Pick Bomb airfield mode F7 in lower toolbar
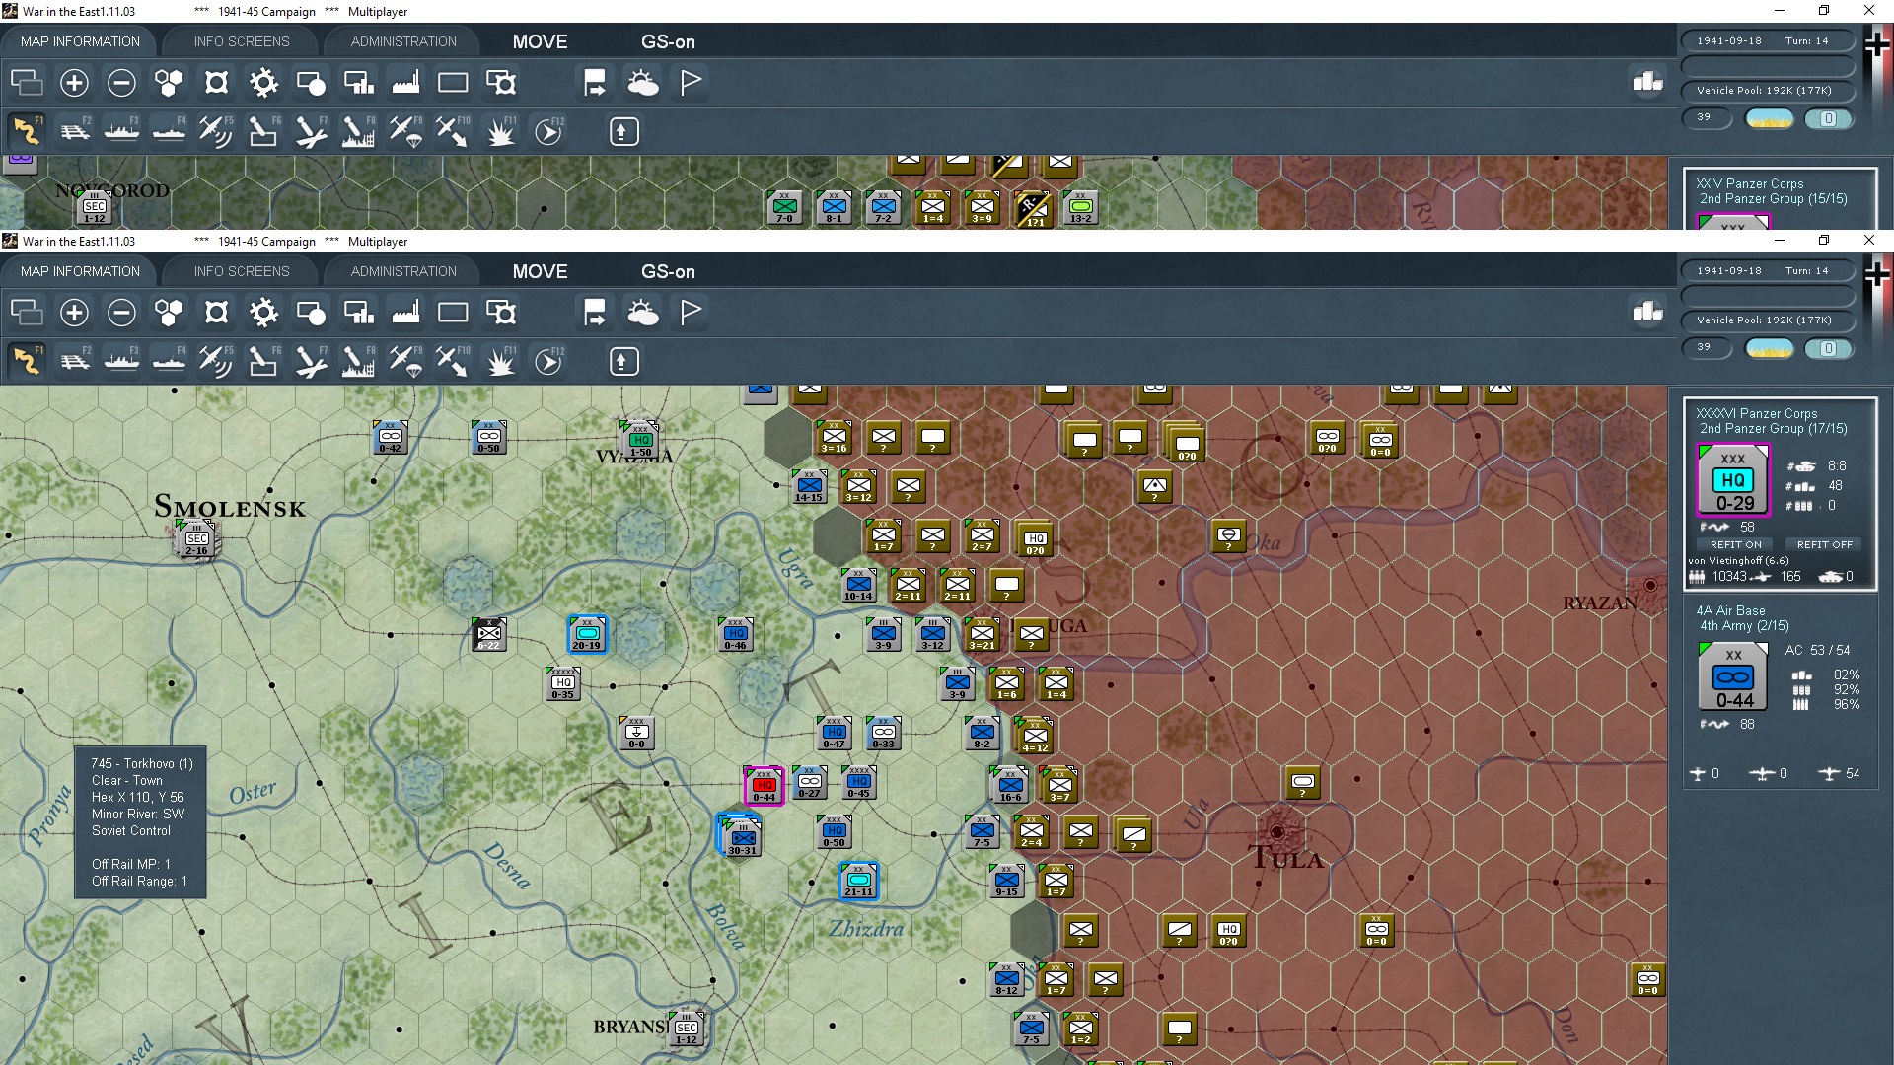The height and width of the screenshot is (1065, 1894). tap(310, 362)
